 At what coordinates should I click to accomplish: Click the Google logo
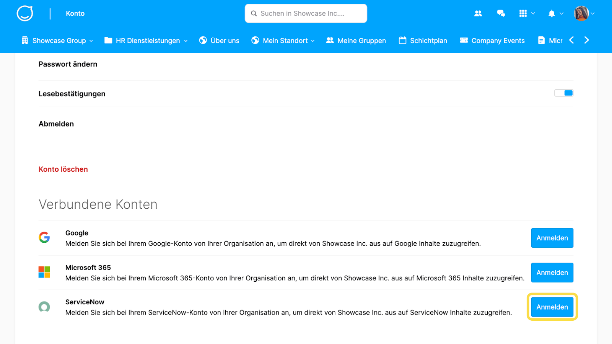tap(44, 237)
